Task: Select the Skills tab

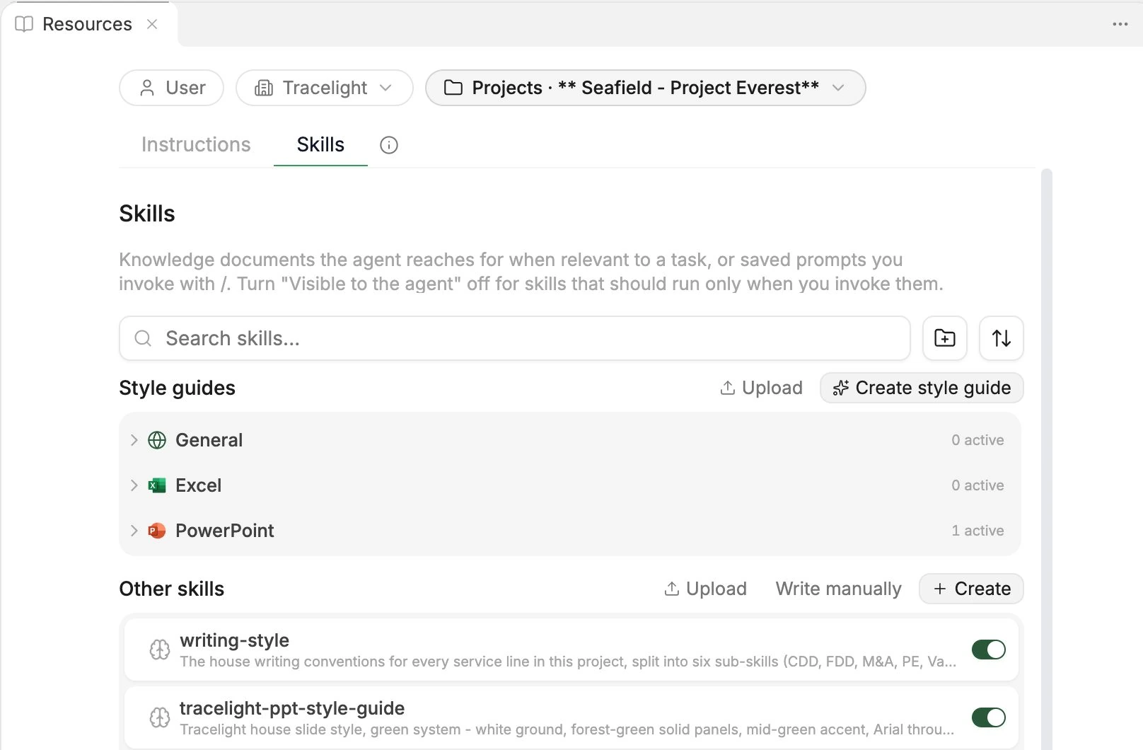Action: pos(320,145)
